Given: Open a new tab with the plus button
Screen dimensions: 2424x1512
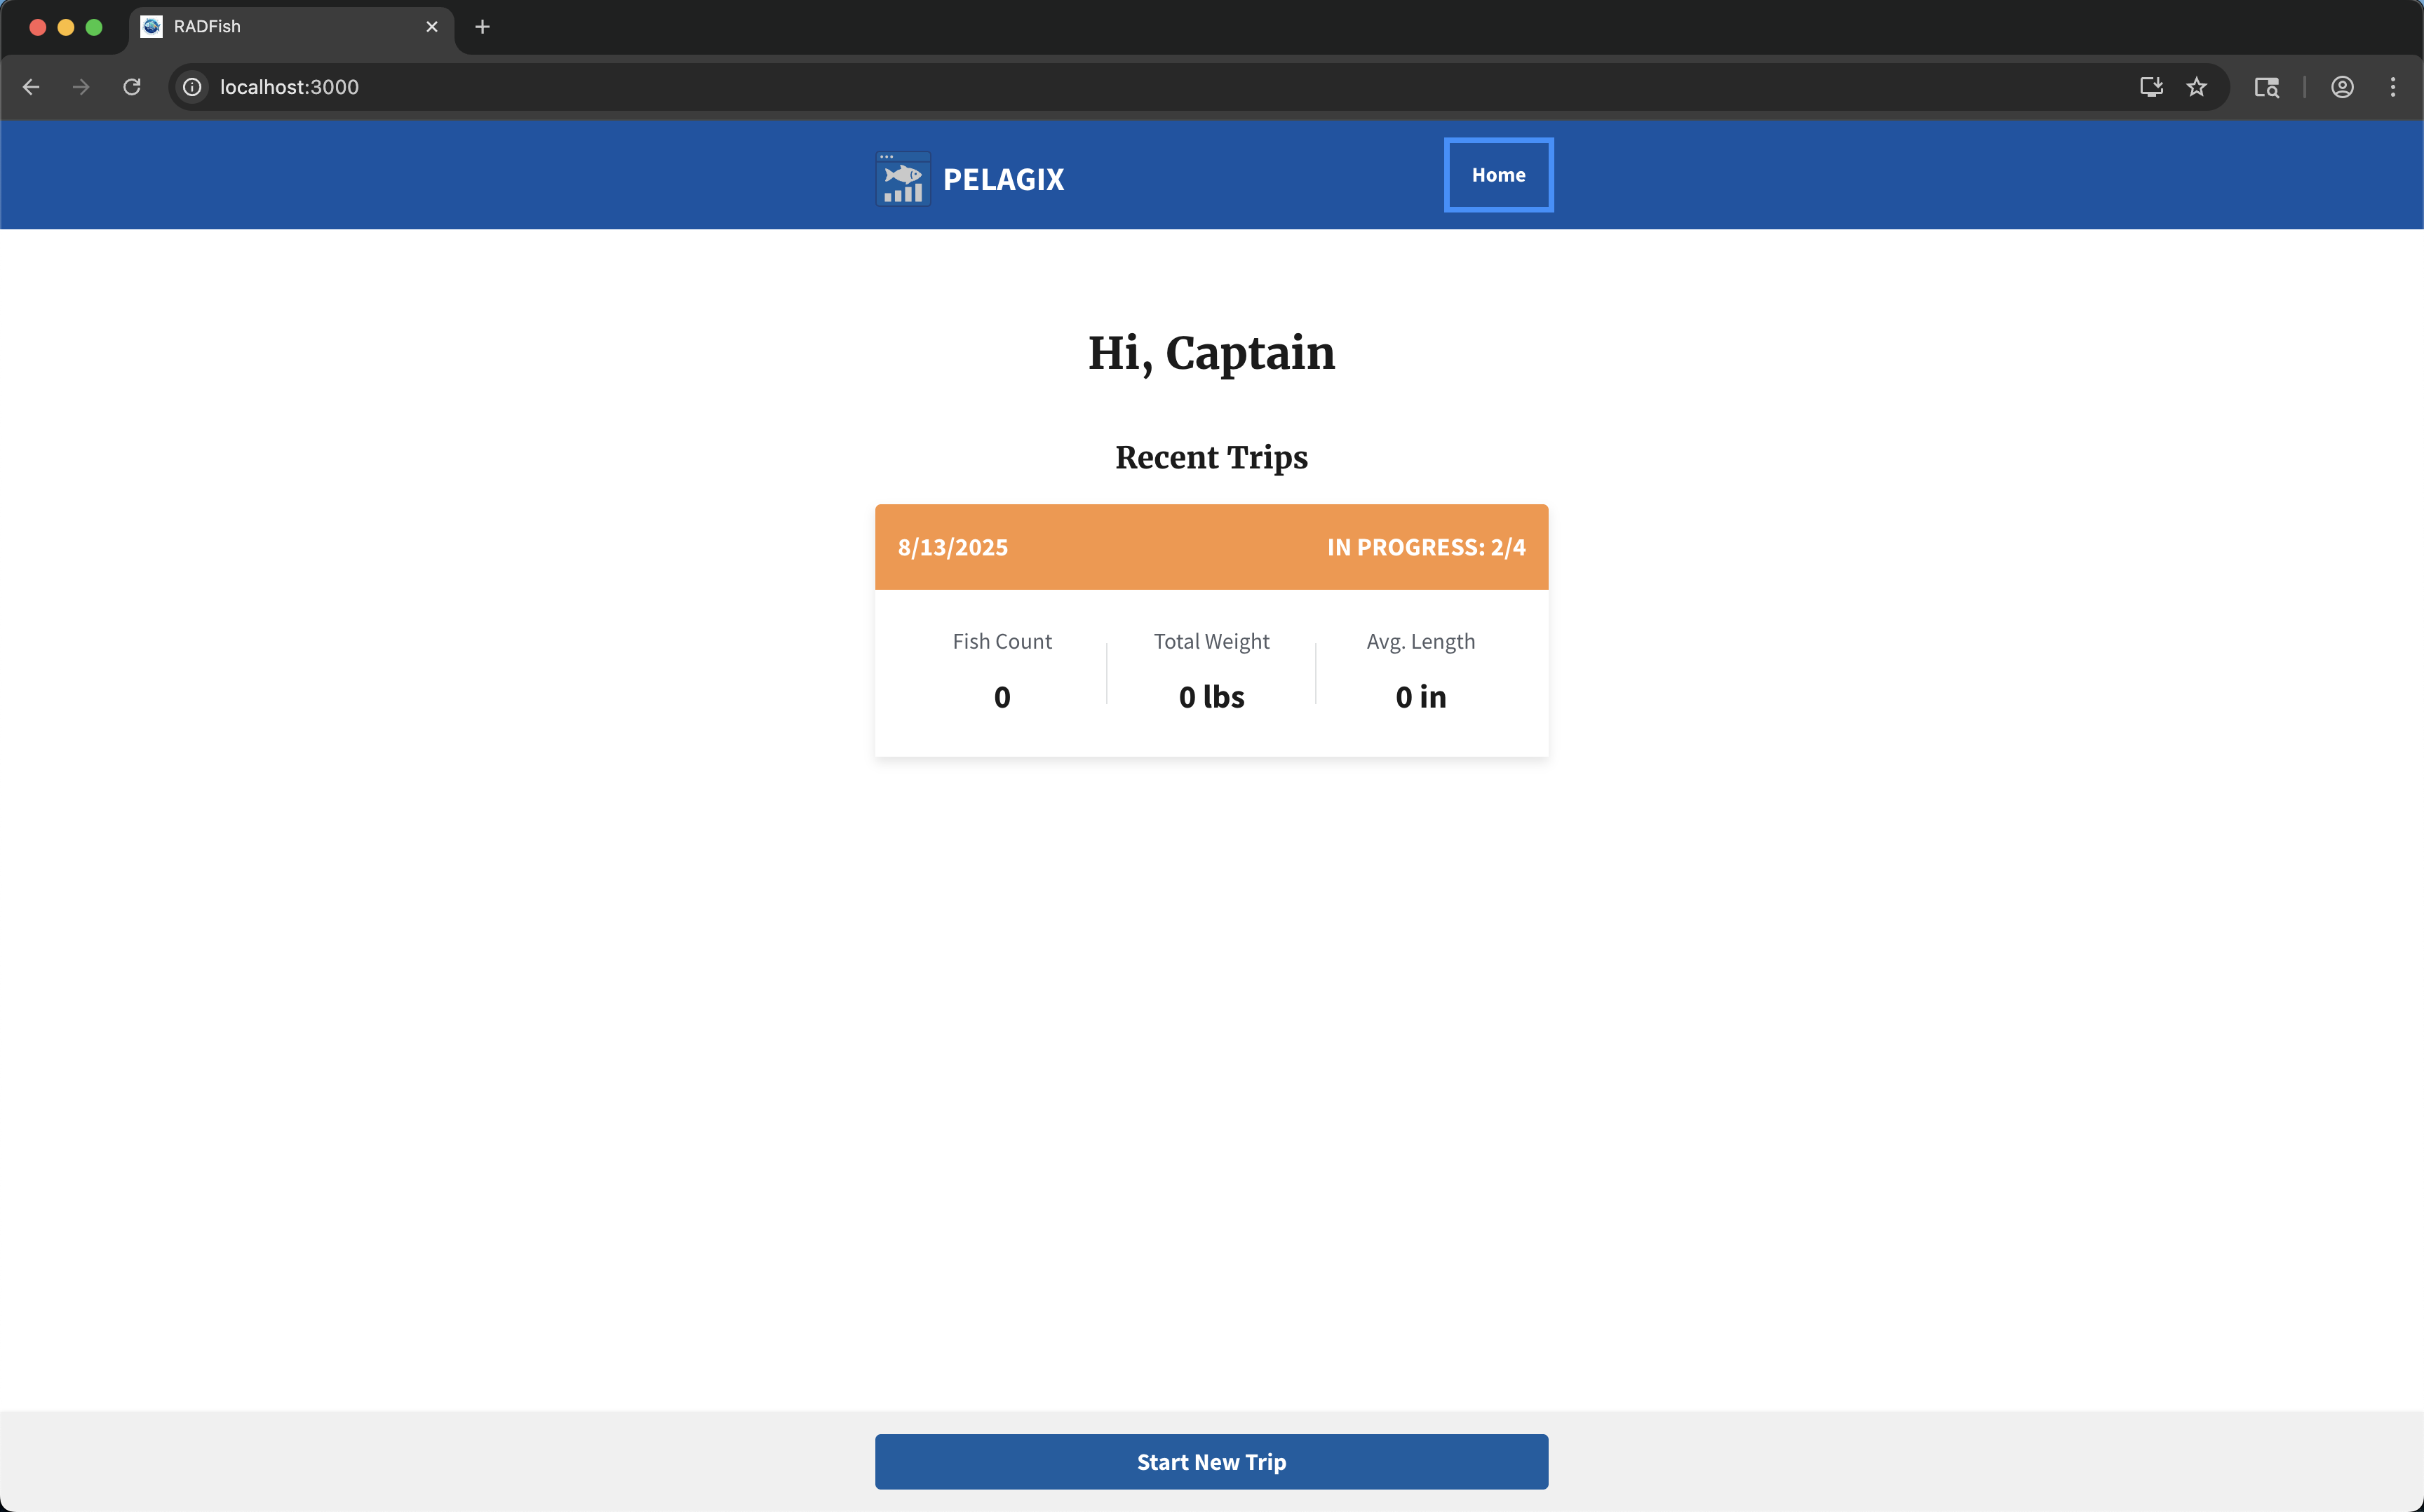Looking at the screenshot, I should [483, 27].
